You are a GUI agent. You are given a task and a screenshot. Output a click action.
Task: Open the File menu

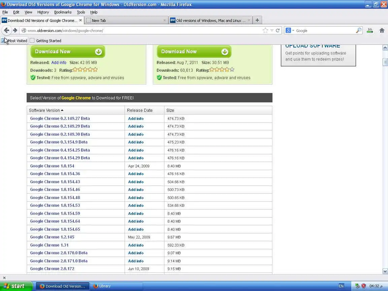tap(5, 12)
